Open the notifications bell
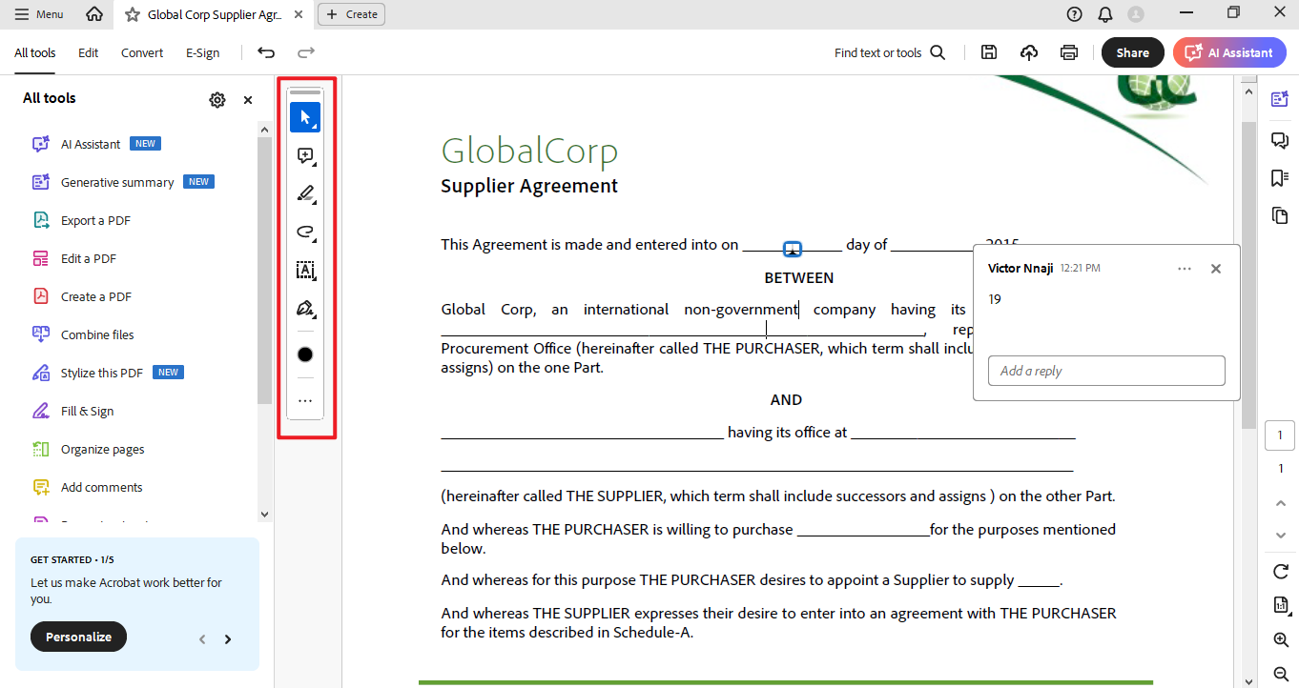The height and width of the screenshot is (688, 1299). 1105,13
